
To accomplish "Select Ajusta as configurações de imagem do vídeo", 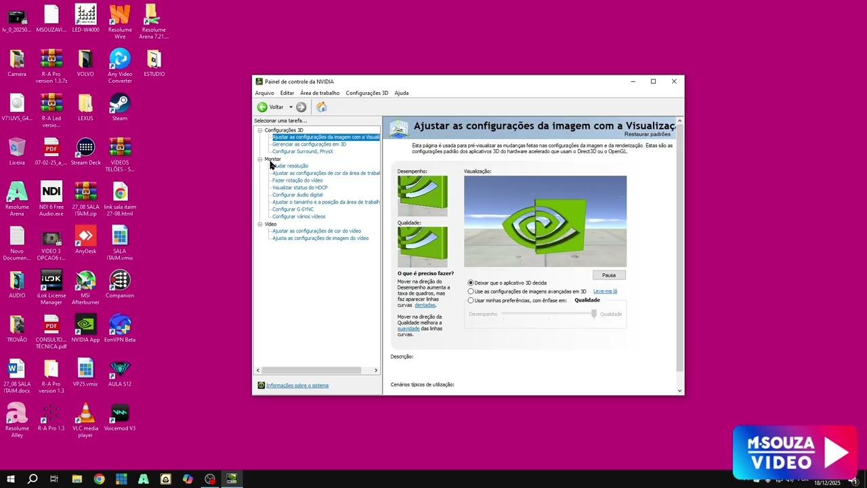I will [x=320, y=239].
